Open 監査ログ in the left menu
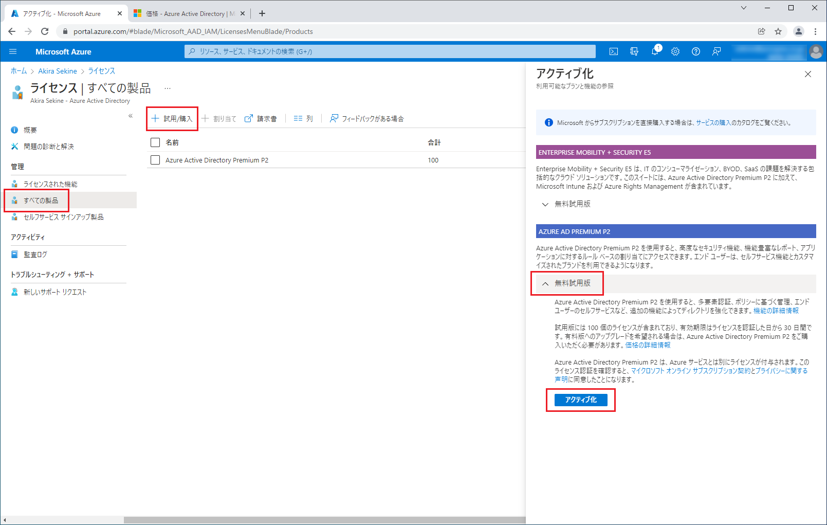The image size is (827, 525). pos(35,255)
